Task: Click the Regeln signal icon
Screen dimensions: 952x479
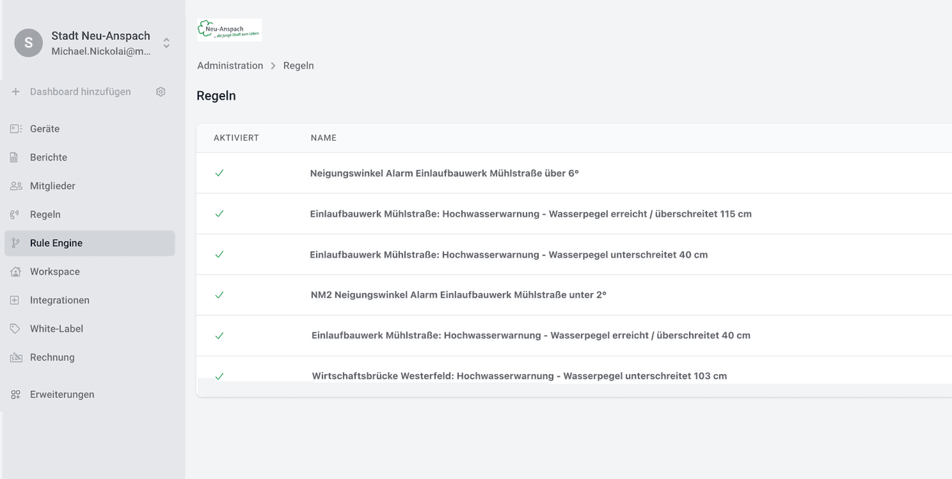Action: point(15,215)
